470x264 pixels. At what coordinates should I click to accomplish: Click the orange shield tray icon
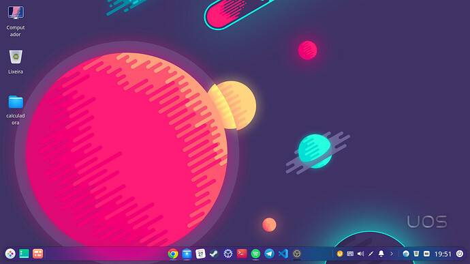click(340, 254)
